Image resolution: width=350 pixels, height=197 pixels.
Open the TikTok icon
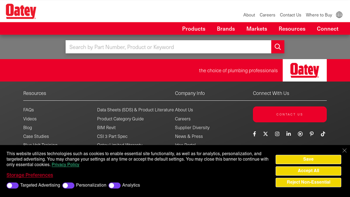pyautogui.click(x=323, y=134)
